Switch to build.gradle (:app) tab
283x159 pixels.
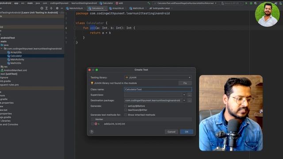(x=161, y=8)
